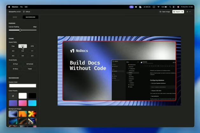Click the Custom Color input field

[x=23, y=85]
